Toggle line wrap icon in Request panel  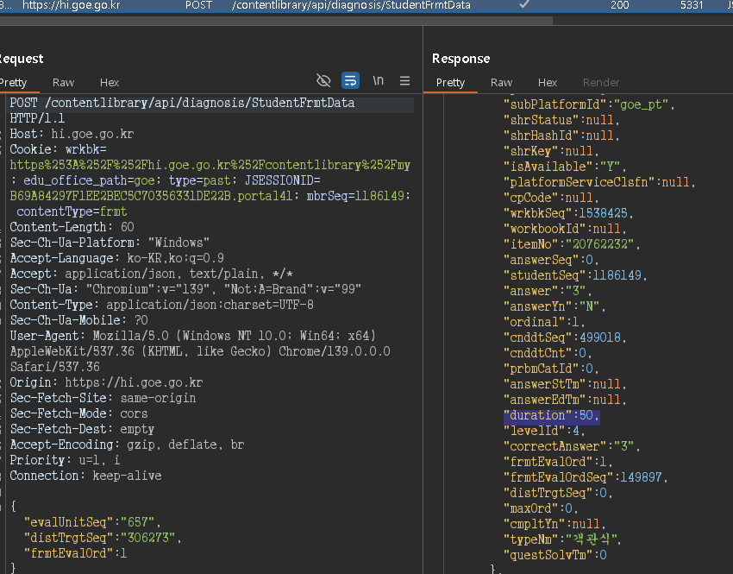click(x=350, y=80)
